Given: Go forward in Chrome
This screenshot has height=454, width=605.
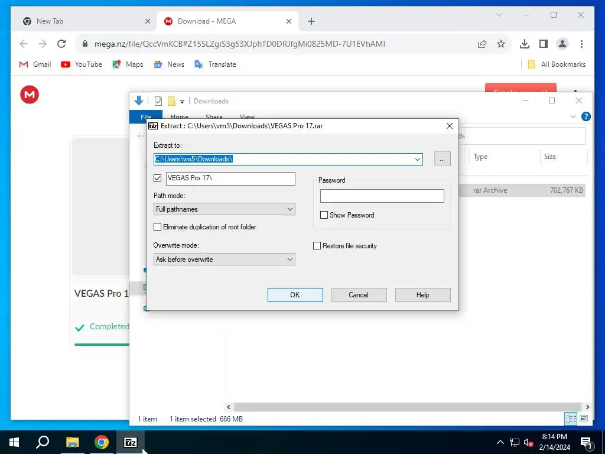Looking at the screenshot, I should coord(43,44).
